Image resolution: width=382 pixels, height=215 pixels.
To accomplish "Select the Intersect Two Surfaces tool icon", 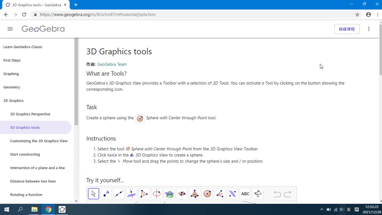I will coord(169,194).
